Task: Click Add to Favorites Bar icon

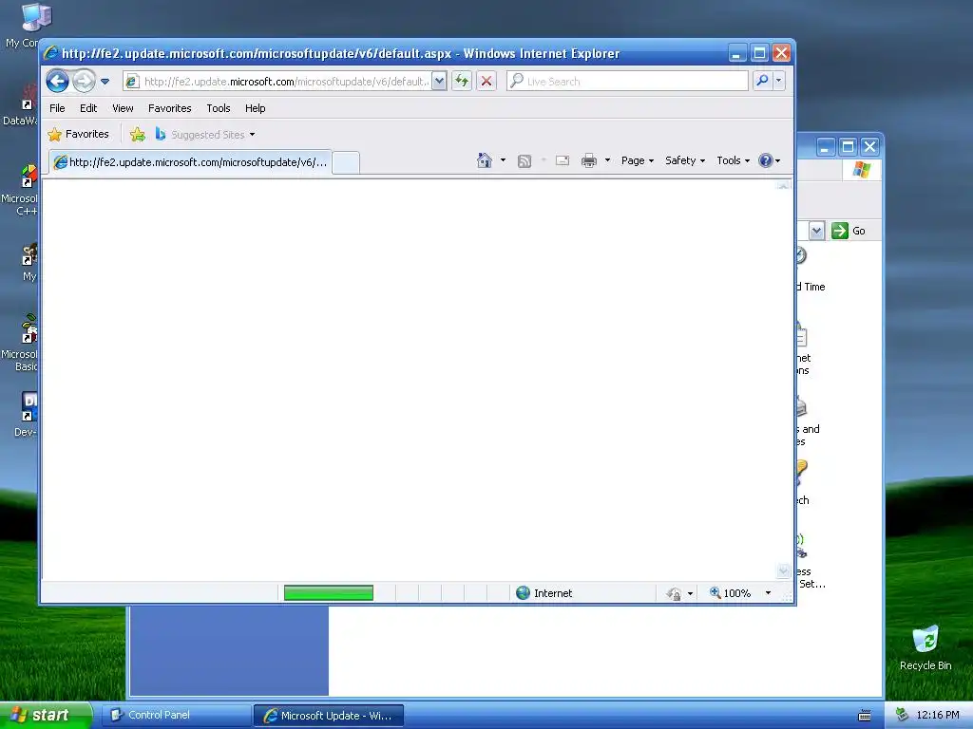Action: pyautogui.click(x=138, y=134)
